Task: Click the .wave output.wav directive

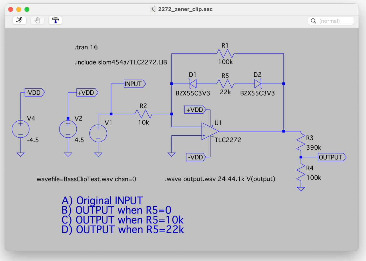Action: [220, 179]
